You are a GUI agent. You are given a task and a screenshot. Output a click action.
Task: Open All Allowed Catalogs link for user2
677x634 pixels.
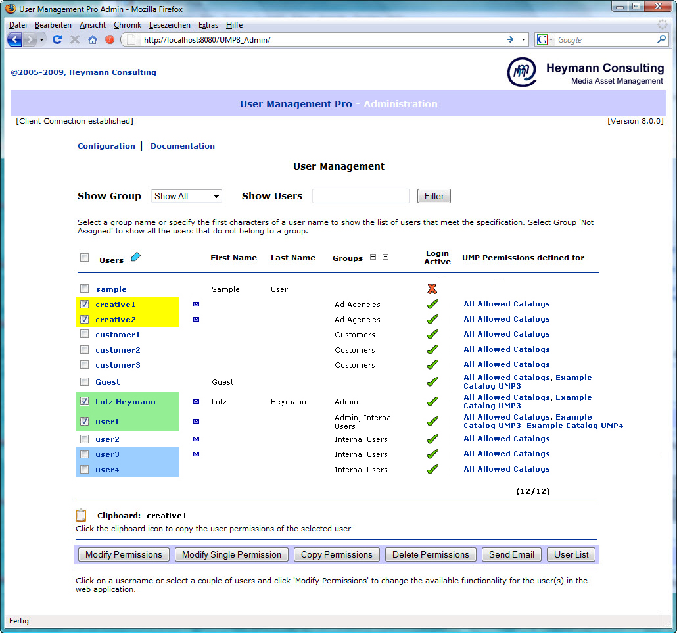tap(507, 439)
